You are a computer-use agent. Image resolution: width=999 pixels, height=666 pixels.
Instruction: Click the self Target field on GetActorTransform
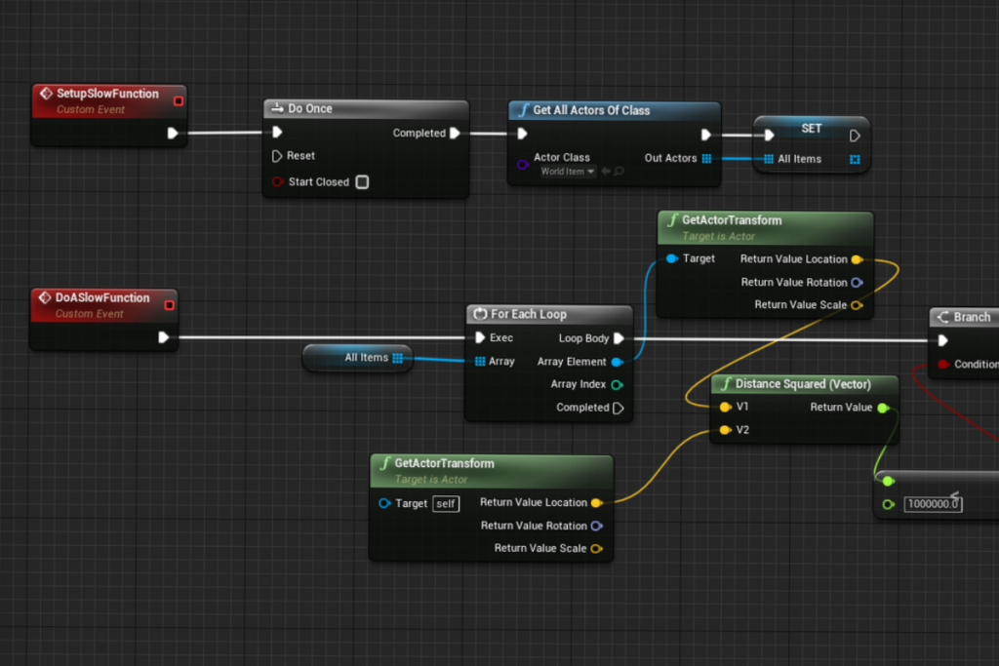446,504
